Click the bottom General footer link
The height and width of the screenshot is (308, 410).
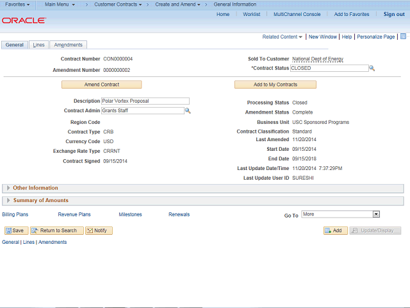tap(10, 242)
